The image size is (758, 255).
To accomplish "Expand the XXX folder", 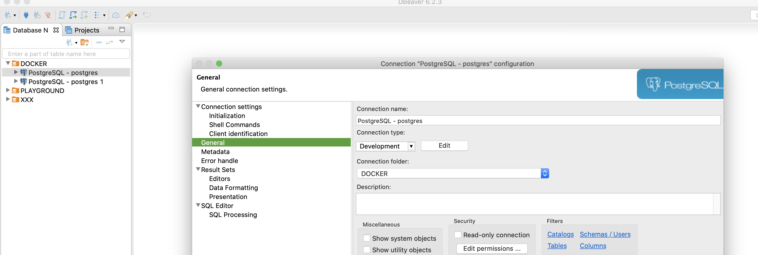I will click(x=8, y=99).
